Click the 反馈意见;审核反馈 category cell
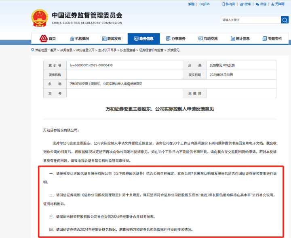Viewport: 291px width, 238px height. [241, 65]
